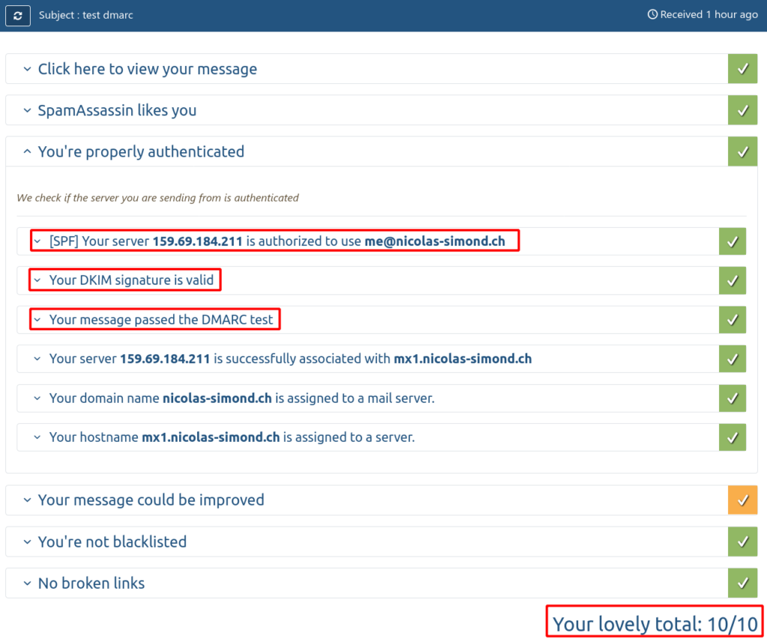
Task: Collapse the 'You're properly authenticated' section
Action: coord(141,151)
